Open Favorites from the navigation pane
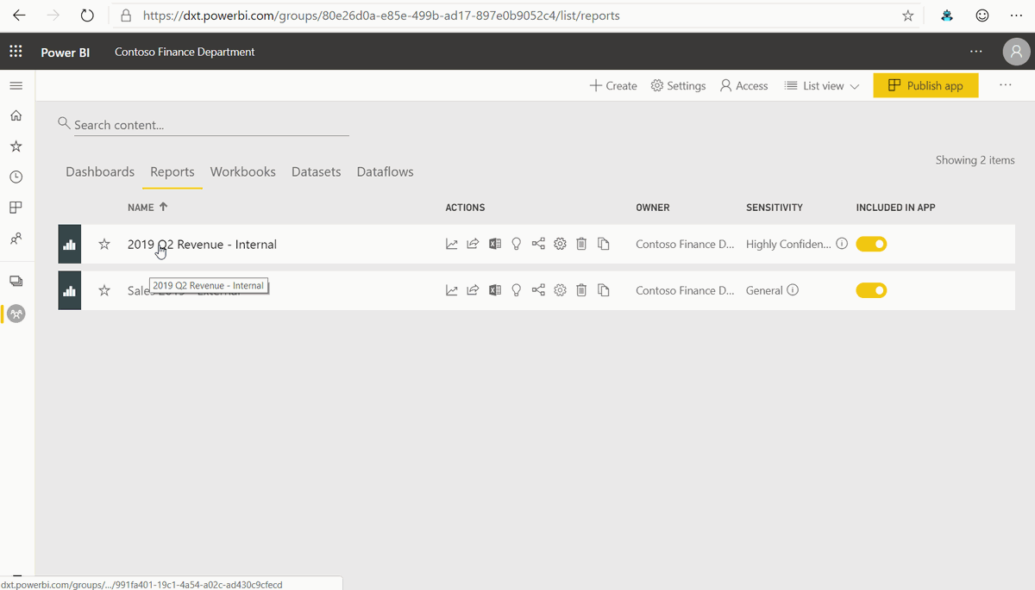Image resolution: width=1035 pixels, height=590 pixels. point(16,146)
